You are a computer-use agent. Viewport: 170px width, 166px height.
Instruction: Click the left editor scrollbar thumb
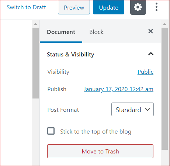coord(36,63)
